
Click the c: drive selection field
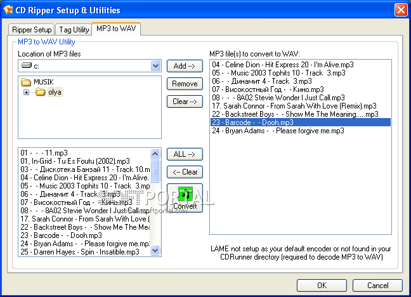pyautogui.click(x=89, y=65)
